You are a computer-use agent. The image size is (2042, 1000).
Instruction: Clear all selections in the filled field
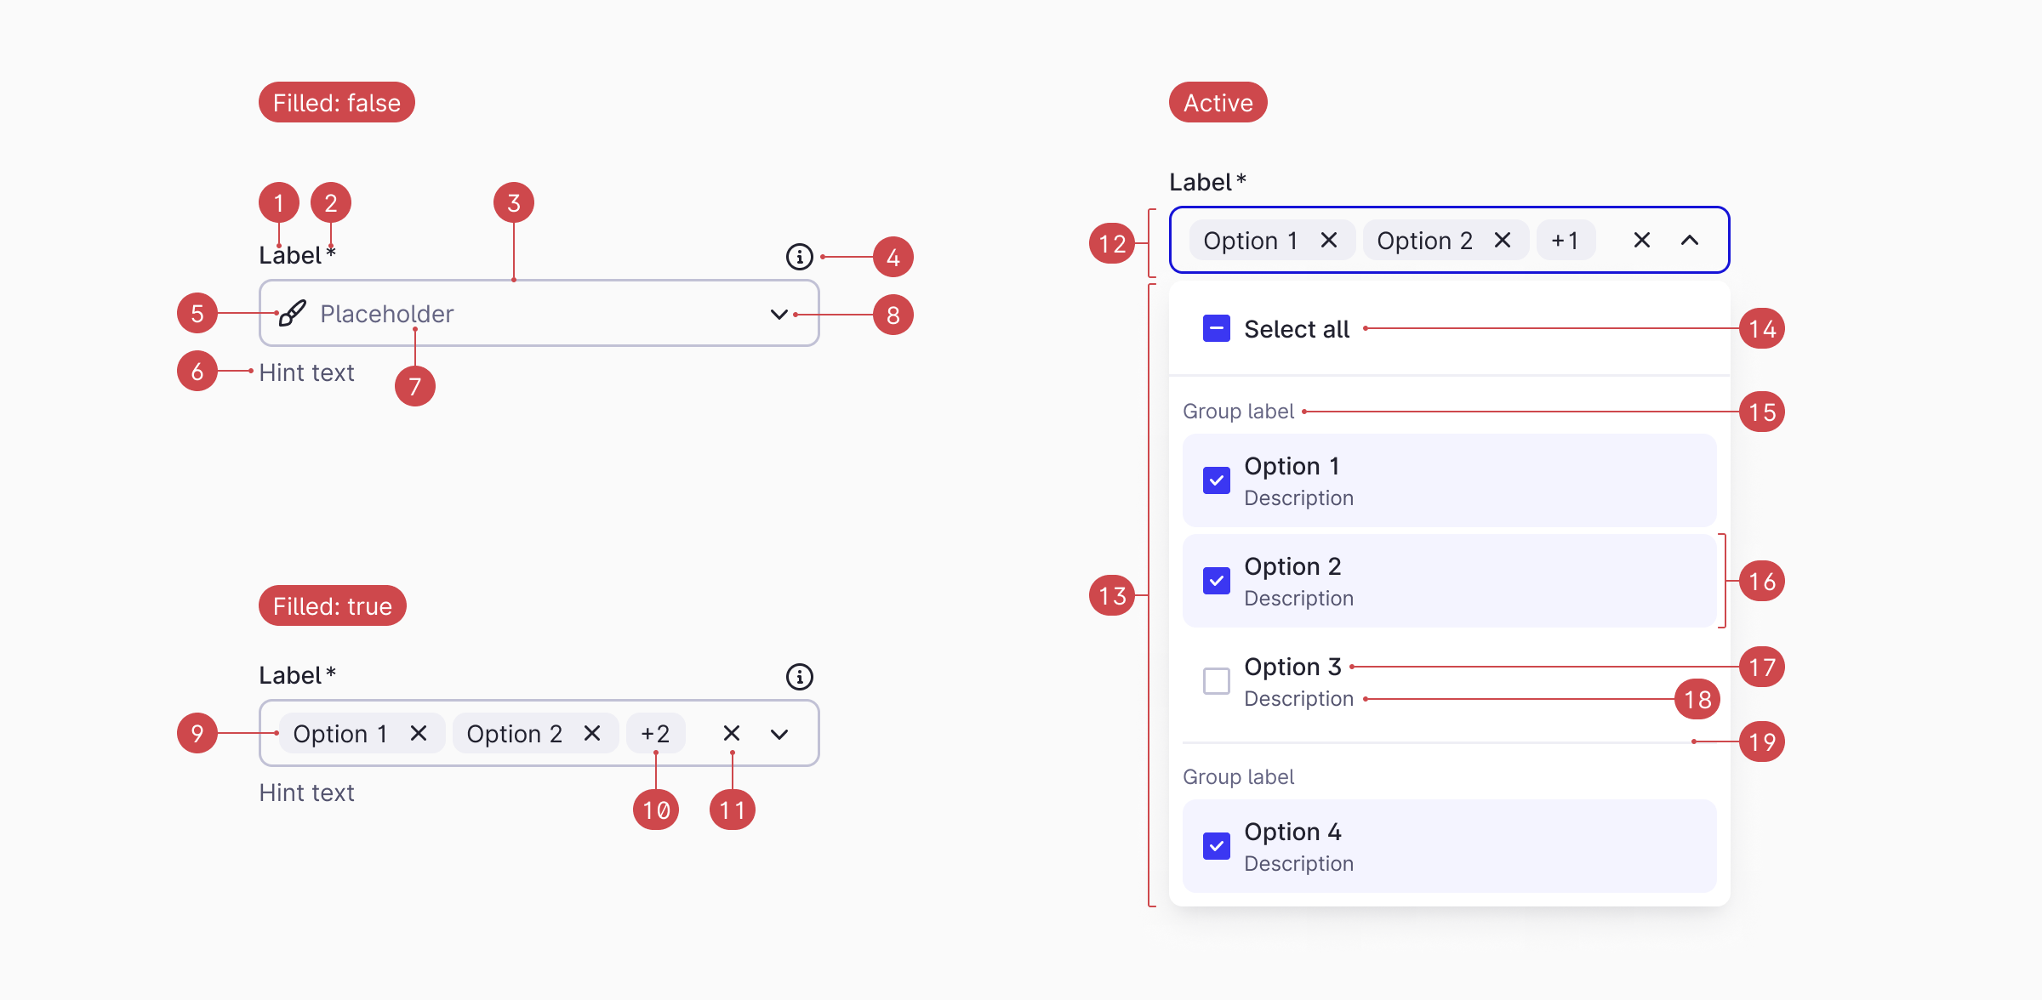[731, 733]
